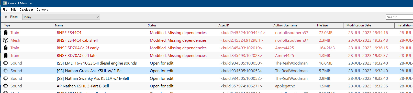Screen dimensions: 413x93
Task: Expand the filter panel using the triangle
Action: tap(6, 17)
